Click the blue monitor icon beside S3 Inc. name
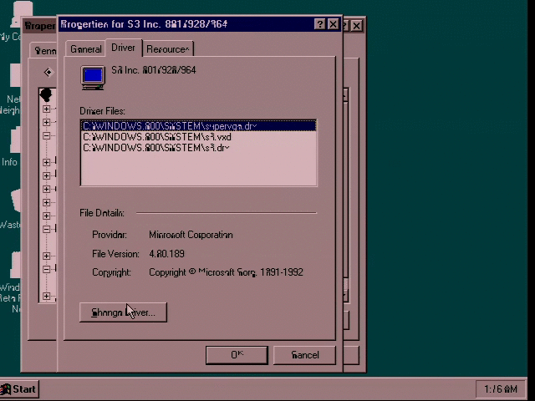This screenshot has width=535, height=401. click(x=93, y=78)
